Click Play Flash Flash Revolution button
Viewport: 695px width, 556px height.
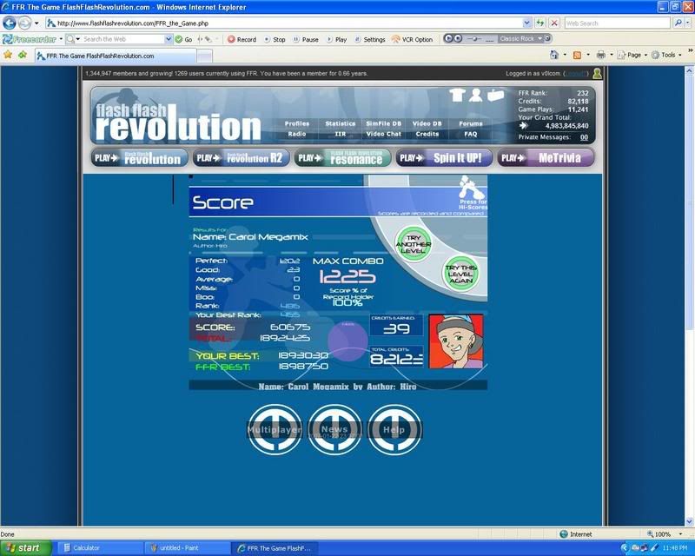(x=139, y=158)
